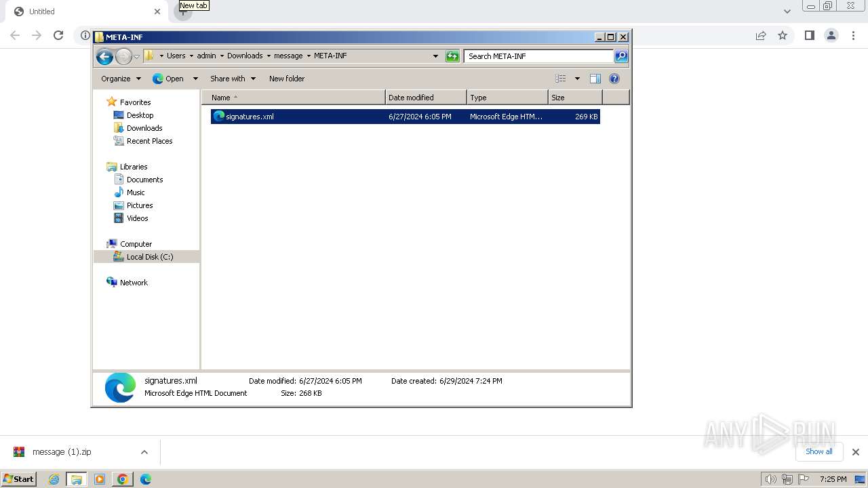The width and height of the screenshot is (868, 488).
Task: Go back in the Explorer window
Action: (104, 56)
